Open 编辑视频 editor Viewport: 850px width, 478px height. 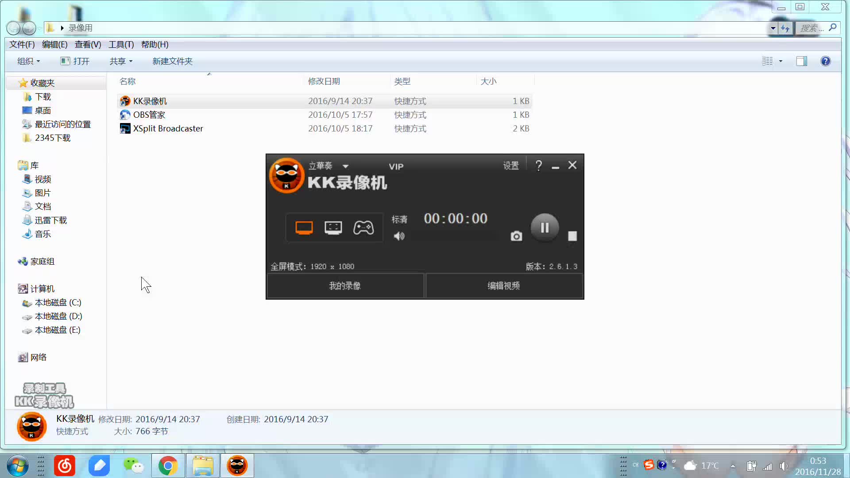(x=504, y=286)
